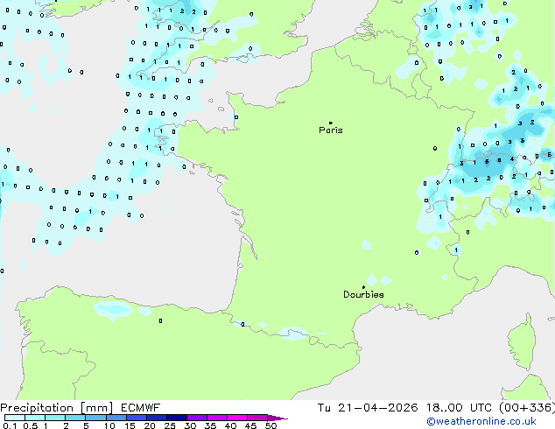
Task: Click the city dot marker above Paris
Action: [x=331, y=123]
